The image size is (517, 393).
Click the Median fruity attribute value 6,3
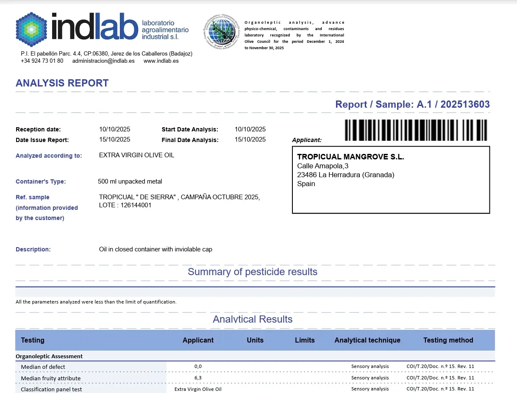[198, 378]
